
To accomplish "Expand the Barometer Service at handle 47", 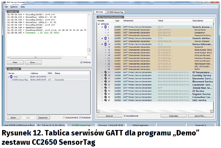I will point(102,78).
